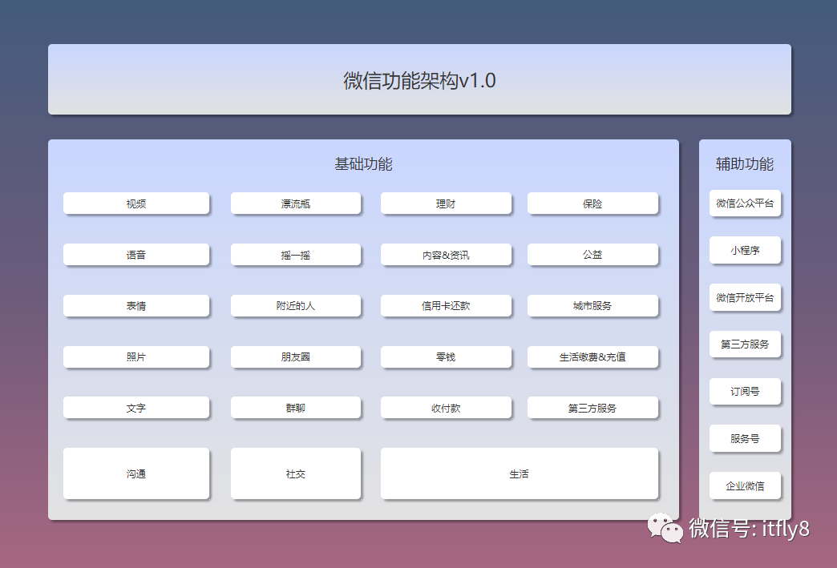Screen dimensions: 837x568
Task: Select the 收付款 box
Action: point(446,408)
